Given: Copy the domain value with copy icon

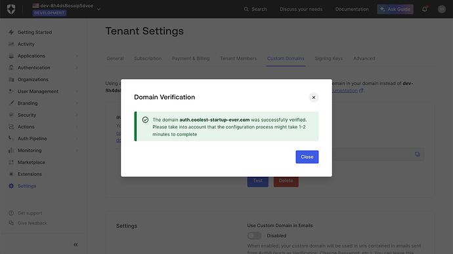Looking at the screenshot, I should (418, 154).
